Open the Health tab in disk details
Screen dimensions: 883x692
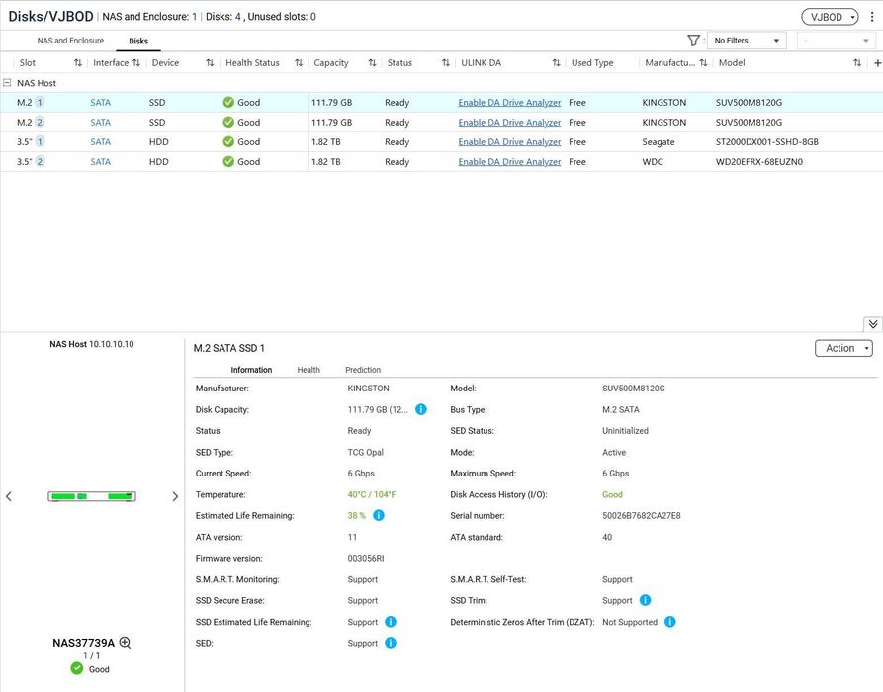309,370
